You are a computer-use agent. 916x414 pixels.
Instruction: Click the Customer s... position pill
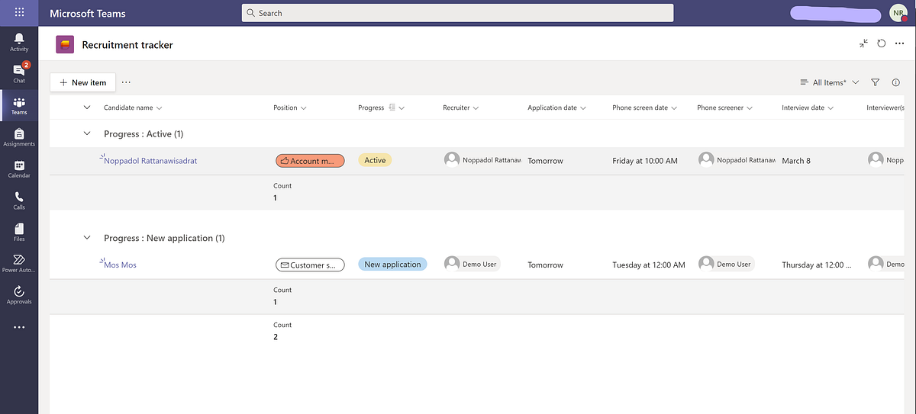tap(310, 265)
